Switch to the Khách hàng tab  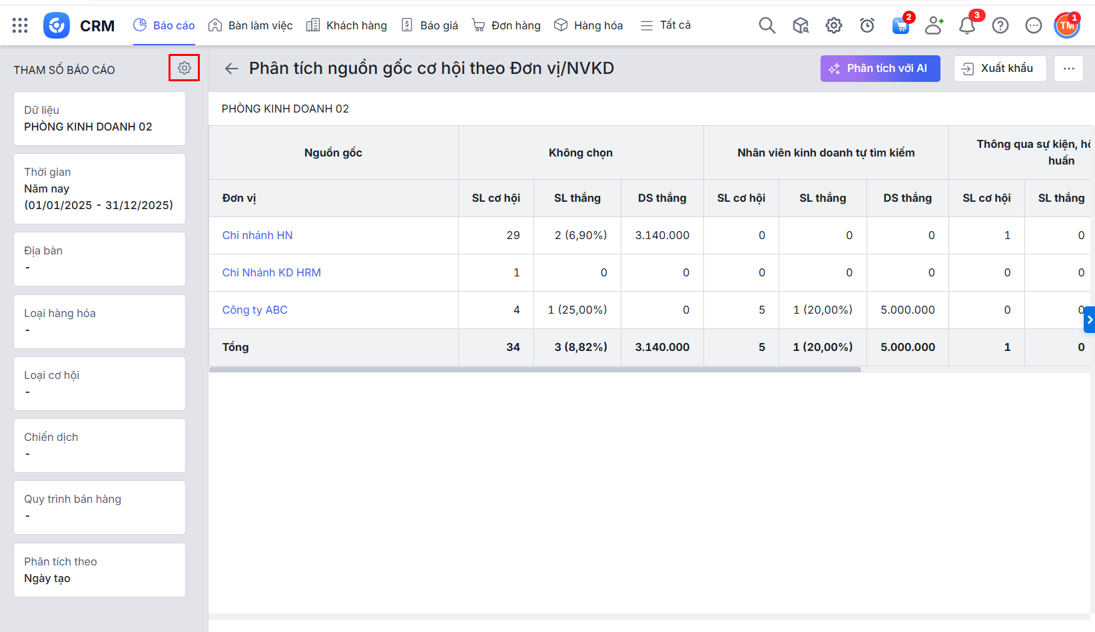tap(346, 25)
